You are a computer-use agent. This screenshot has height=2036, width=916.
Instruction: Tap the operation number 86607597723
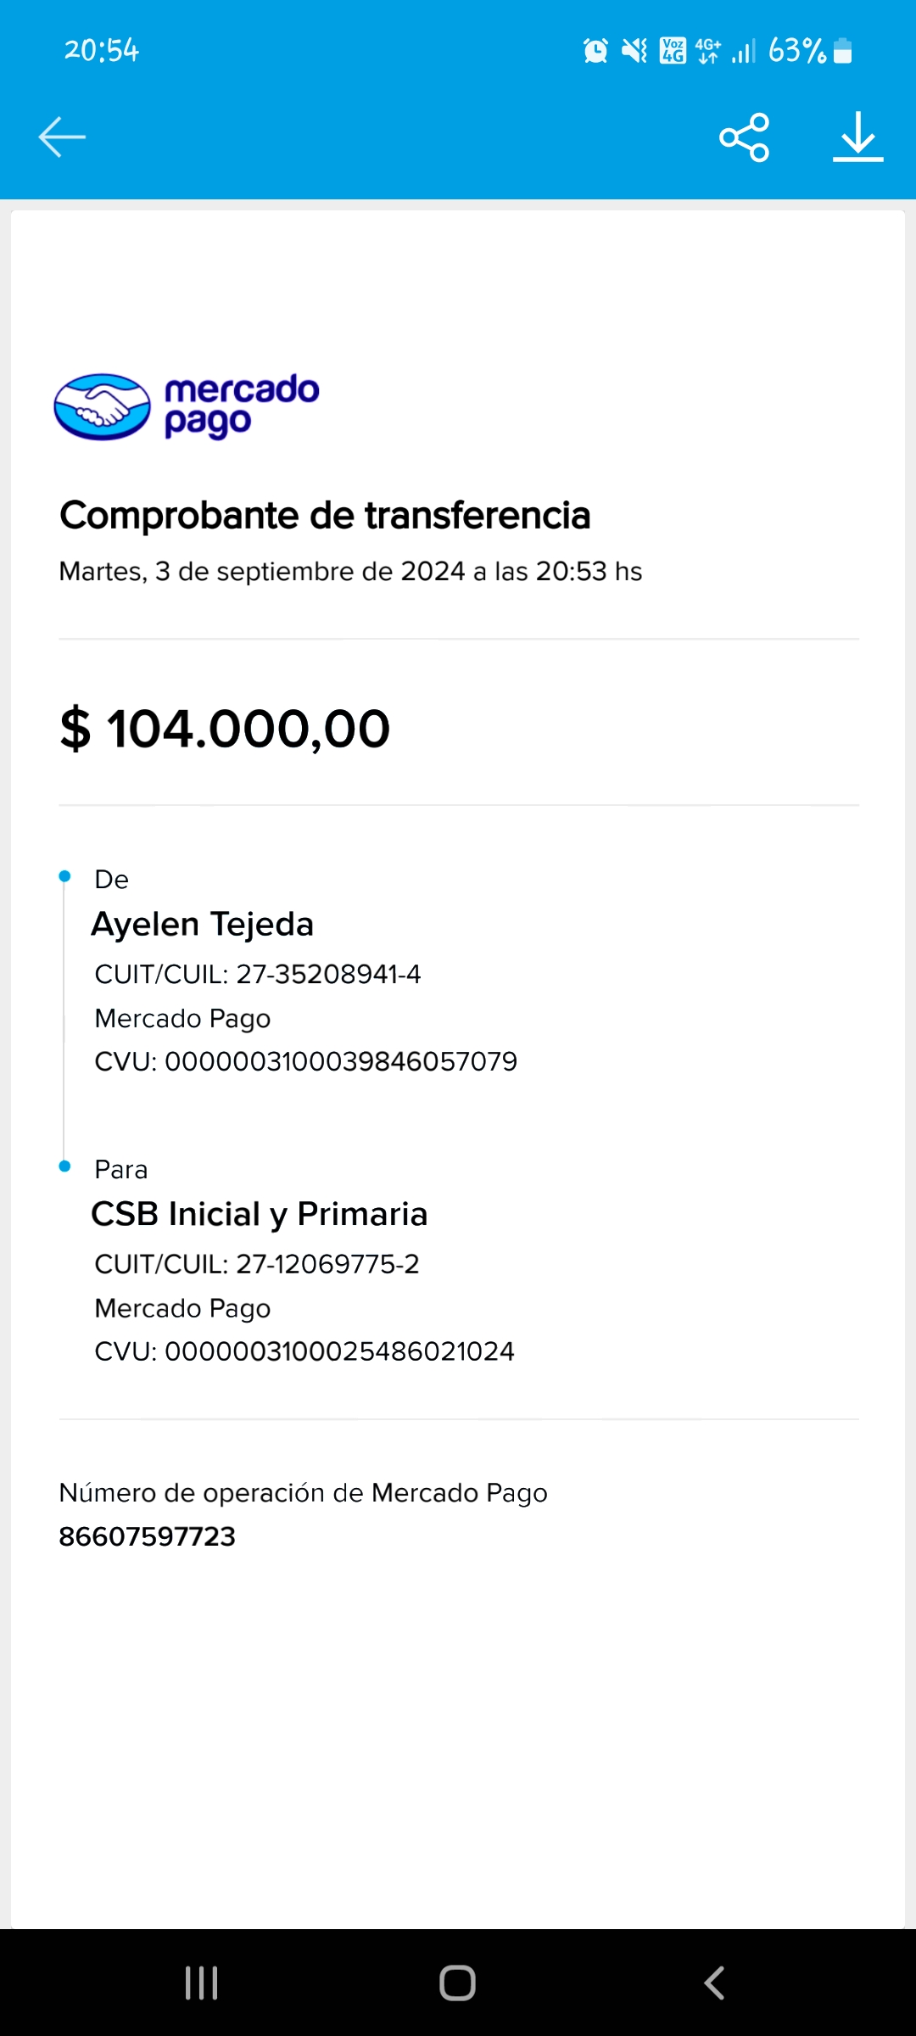tap(148, 1536)
